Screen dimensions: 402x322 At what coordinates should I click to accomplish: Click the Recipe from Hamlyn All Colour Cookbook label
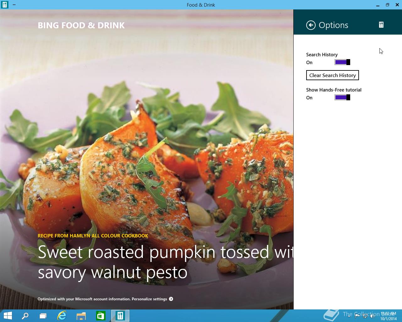(93, 236)
